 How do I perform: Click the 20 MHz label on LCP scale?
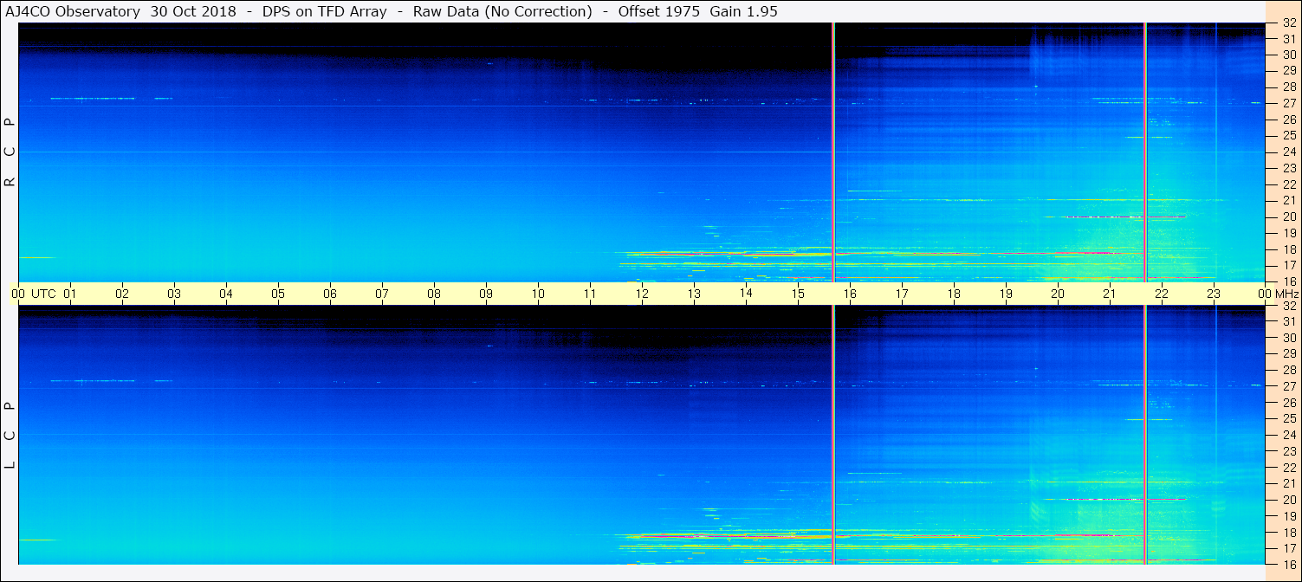[1288, 500]
